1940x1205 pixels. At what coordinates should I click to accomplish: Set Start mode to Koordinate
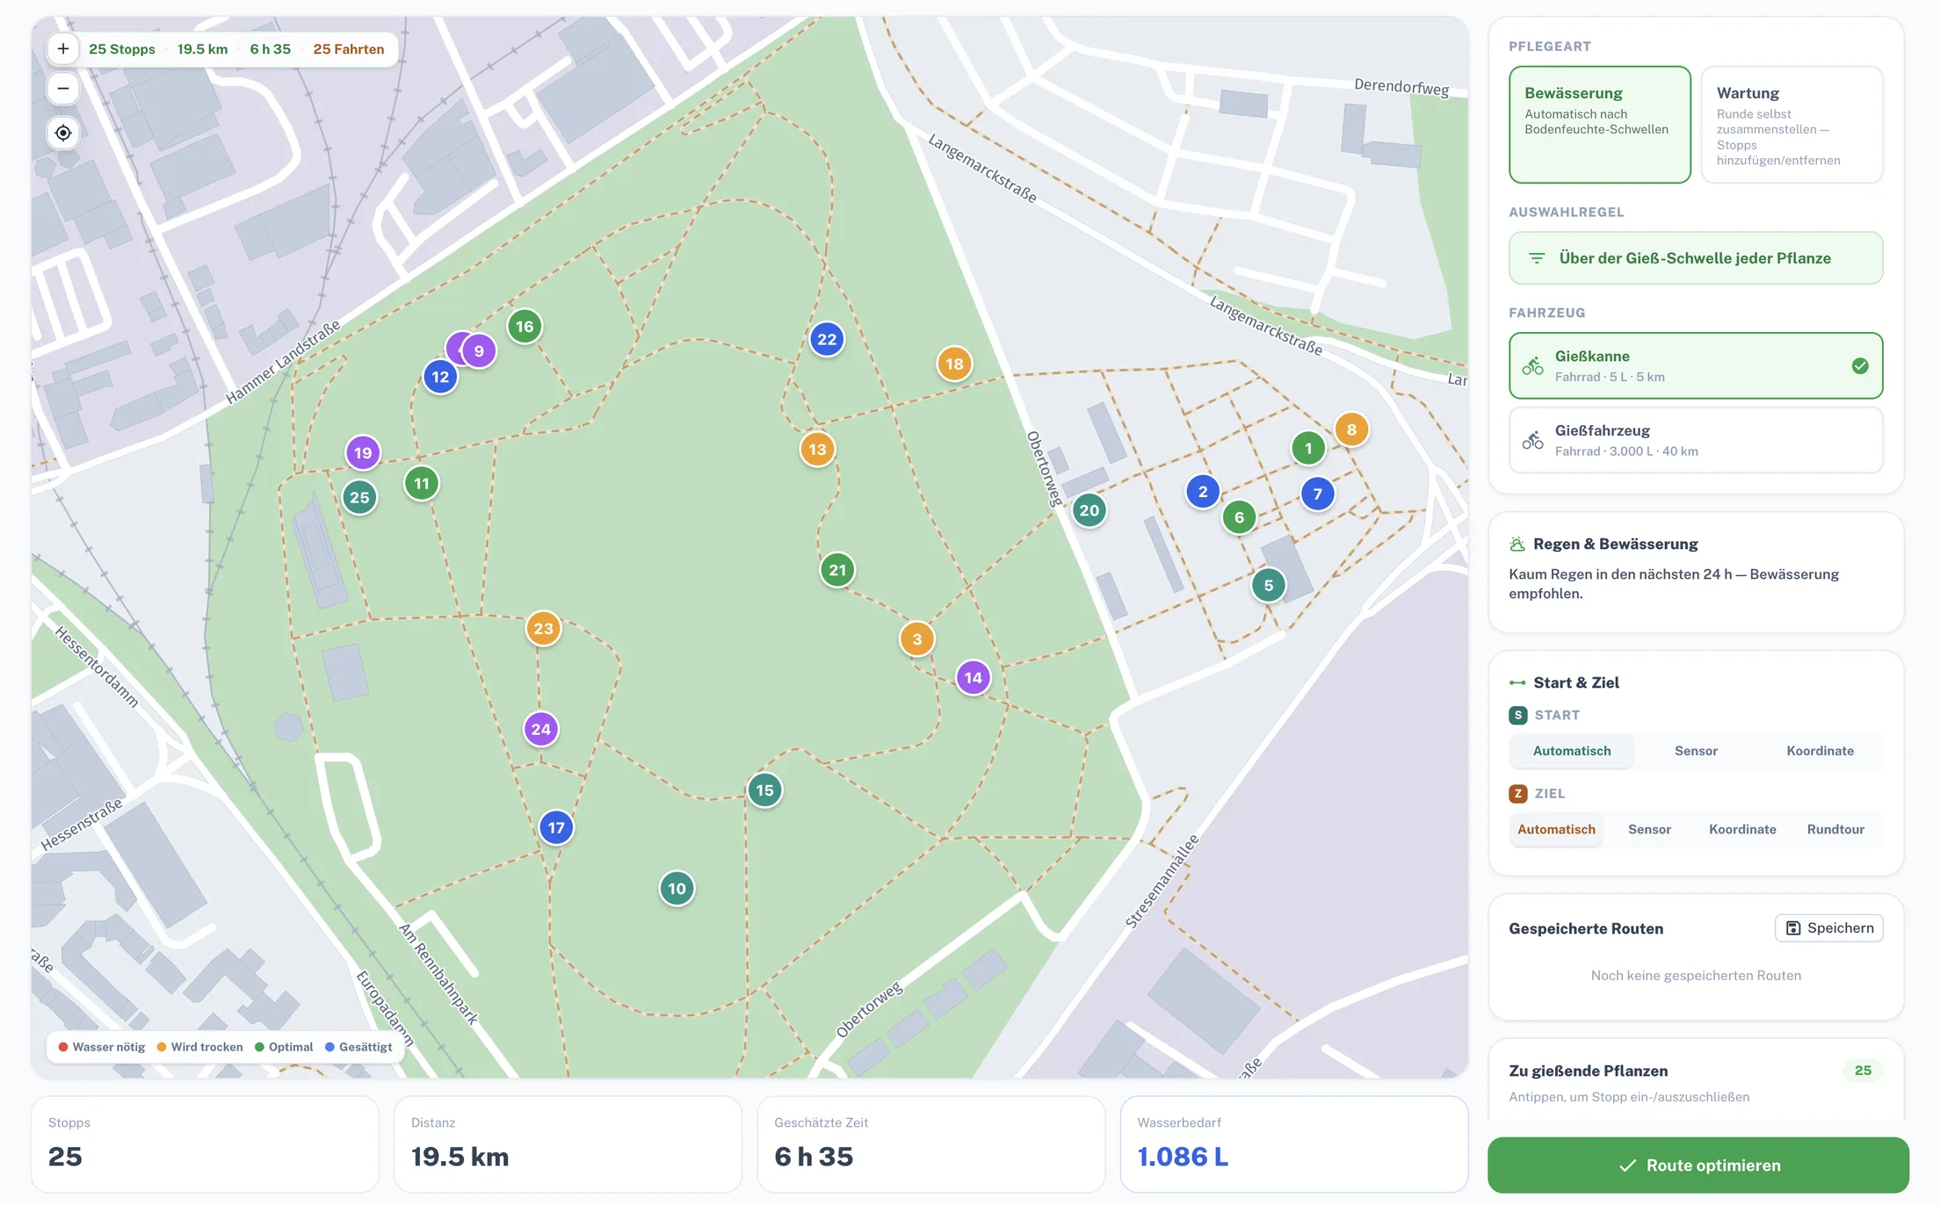pyautogui.click(x=1820, y=751)
